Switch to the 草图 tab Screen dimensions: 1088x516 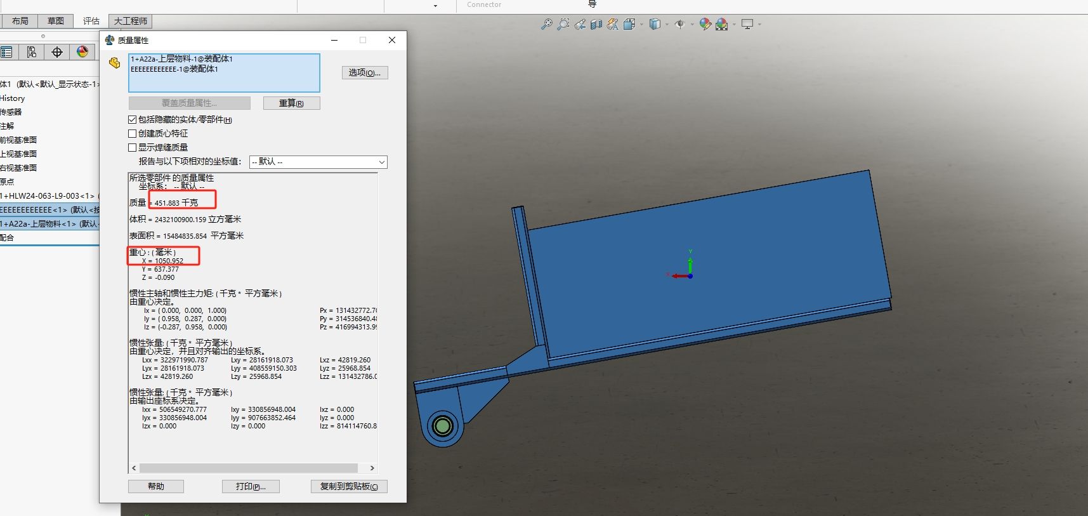[x=56, y=21]
